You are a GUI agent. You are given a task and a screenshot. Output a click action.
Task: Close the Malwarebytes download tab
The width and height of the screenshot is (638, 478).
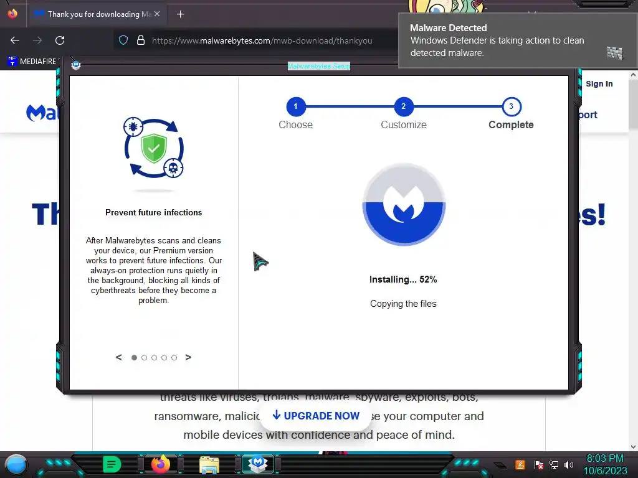pyautogui.click(x=157, y=14)
